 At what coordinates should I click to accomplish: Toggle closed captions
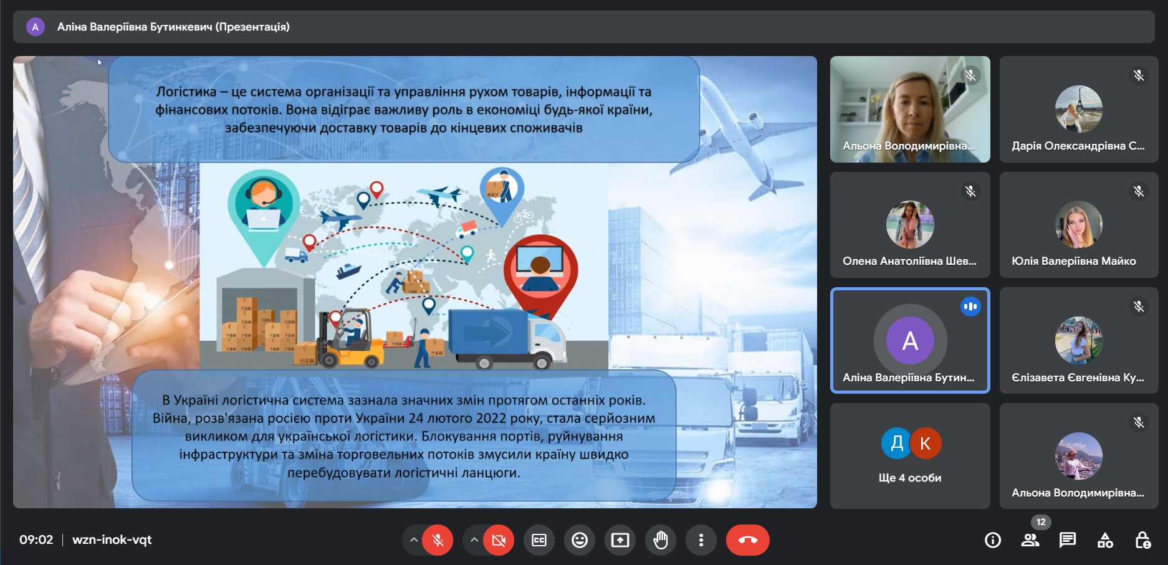coord(539,540)
